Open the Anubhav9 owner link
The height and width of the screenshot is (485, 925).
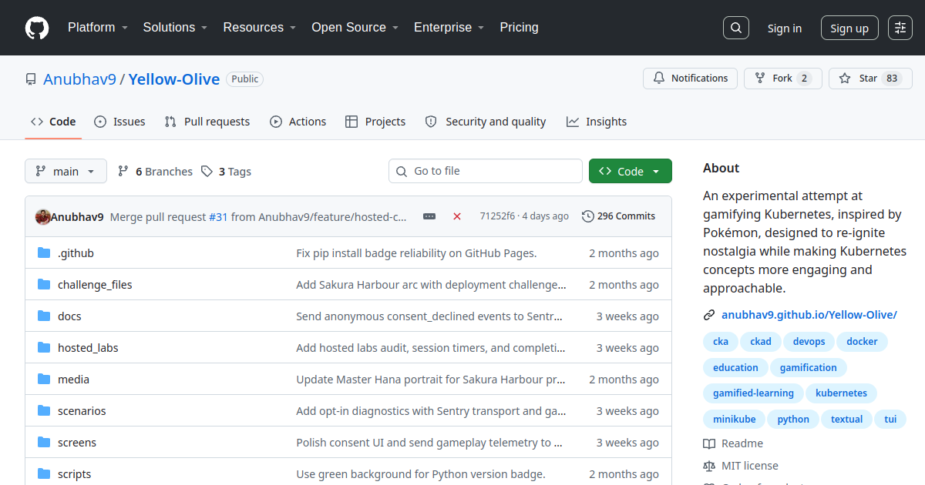(79, 79)
